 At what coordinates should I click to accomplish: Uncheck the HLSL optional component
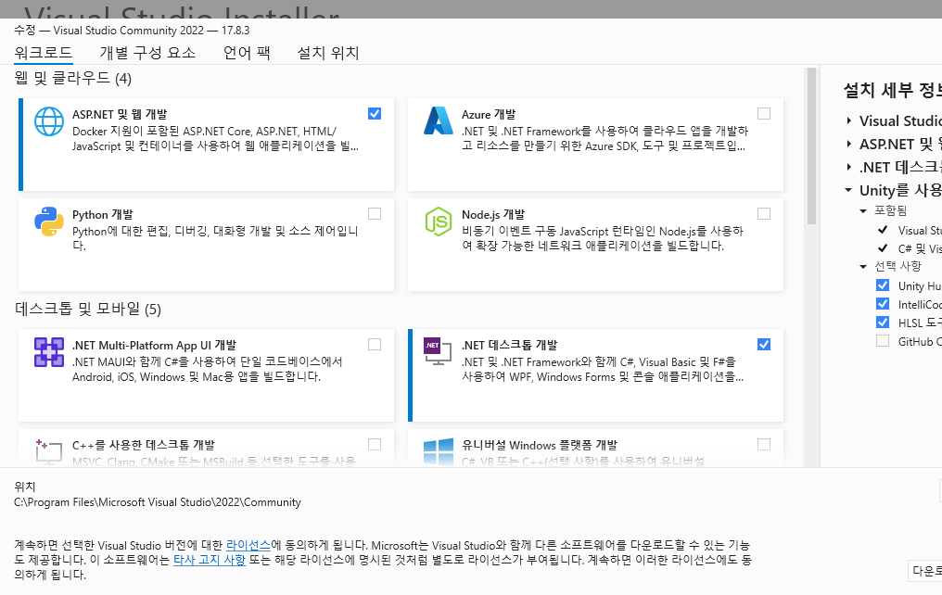point(883,323)
